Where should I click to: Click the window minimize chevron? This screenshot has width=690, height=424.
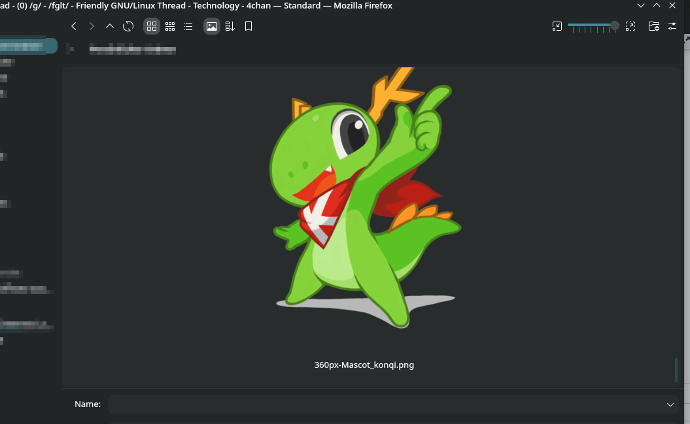click(x=641, y=6)
